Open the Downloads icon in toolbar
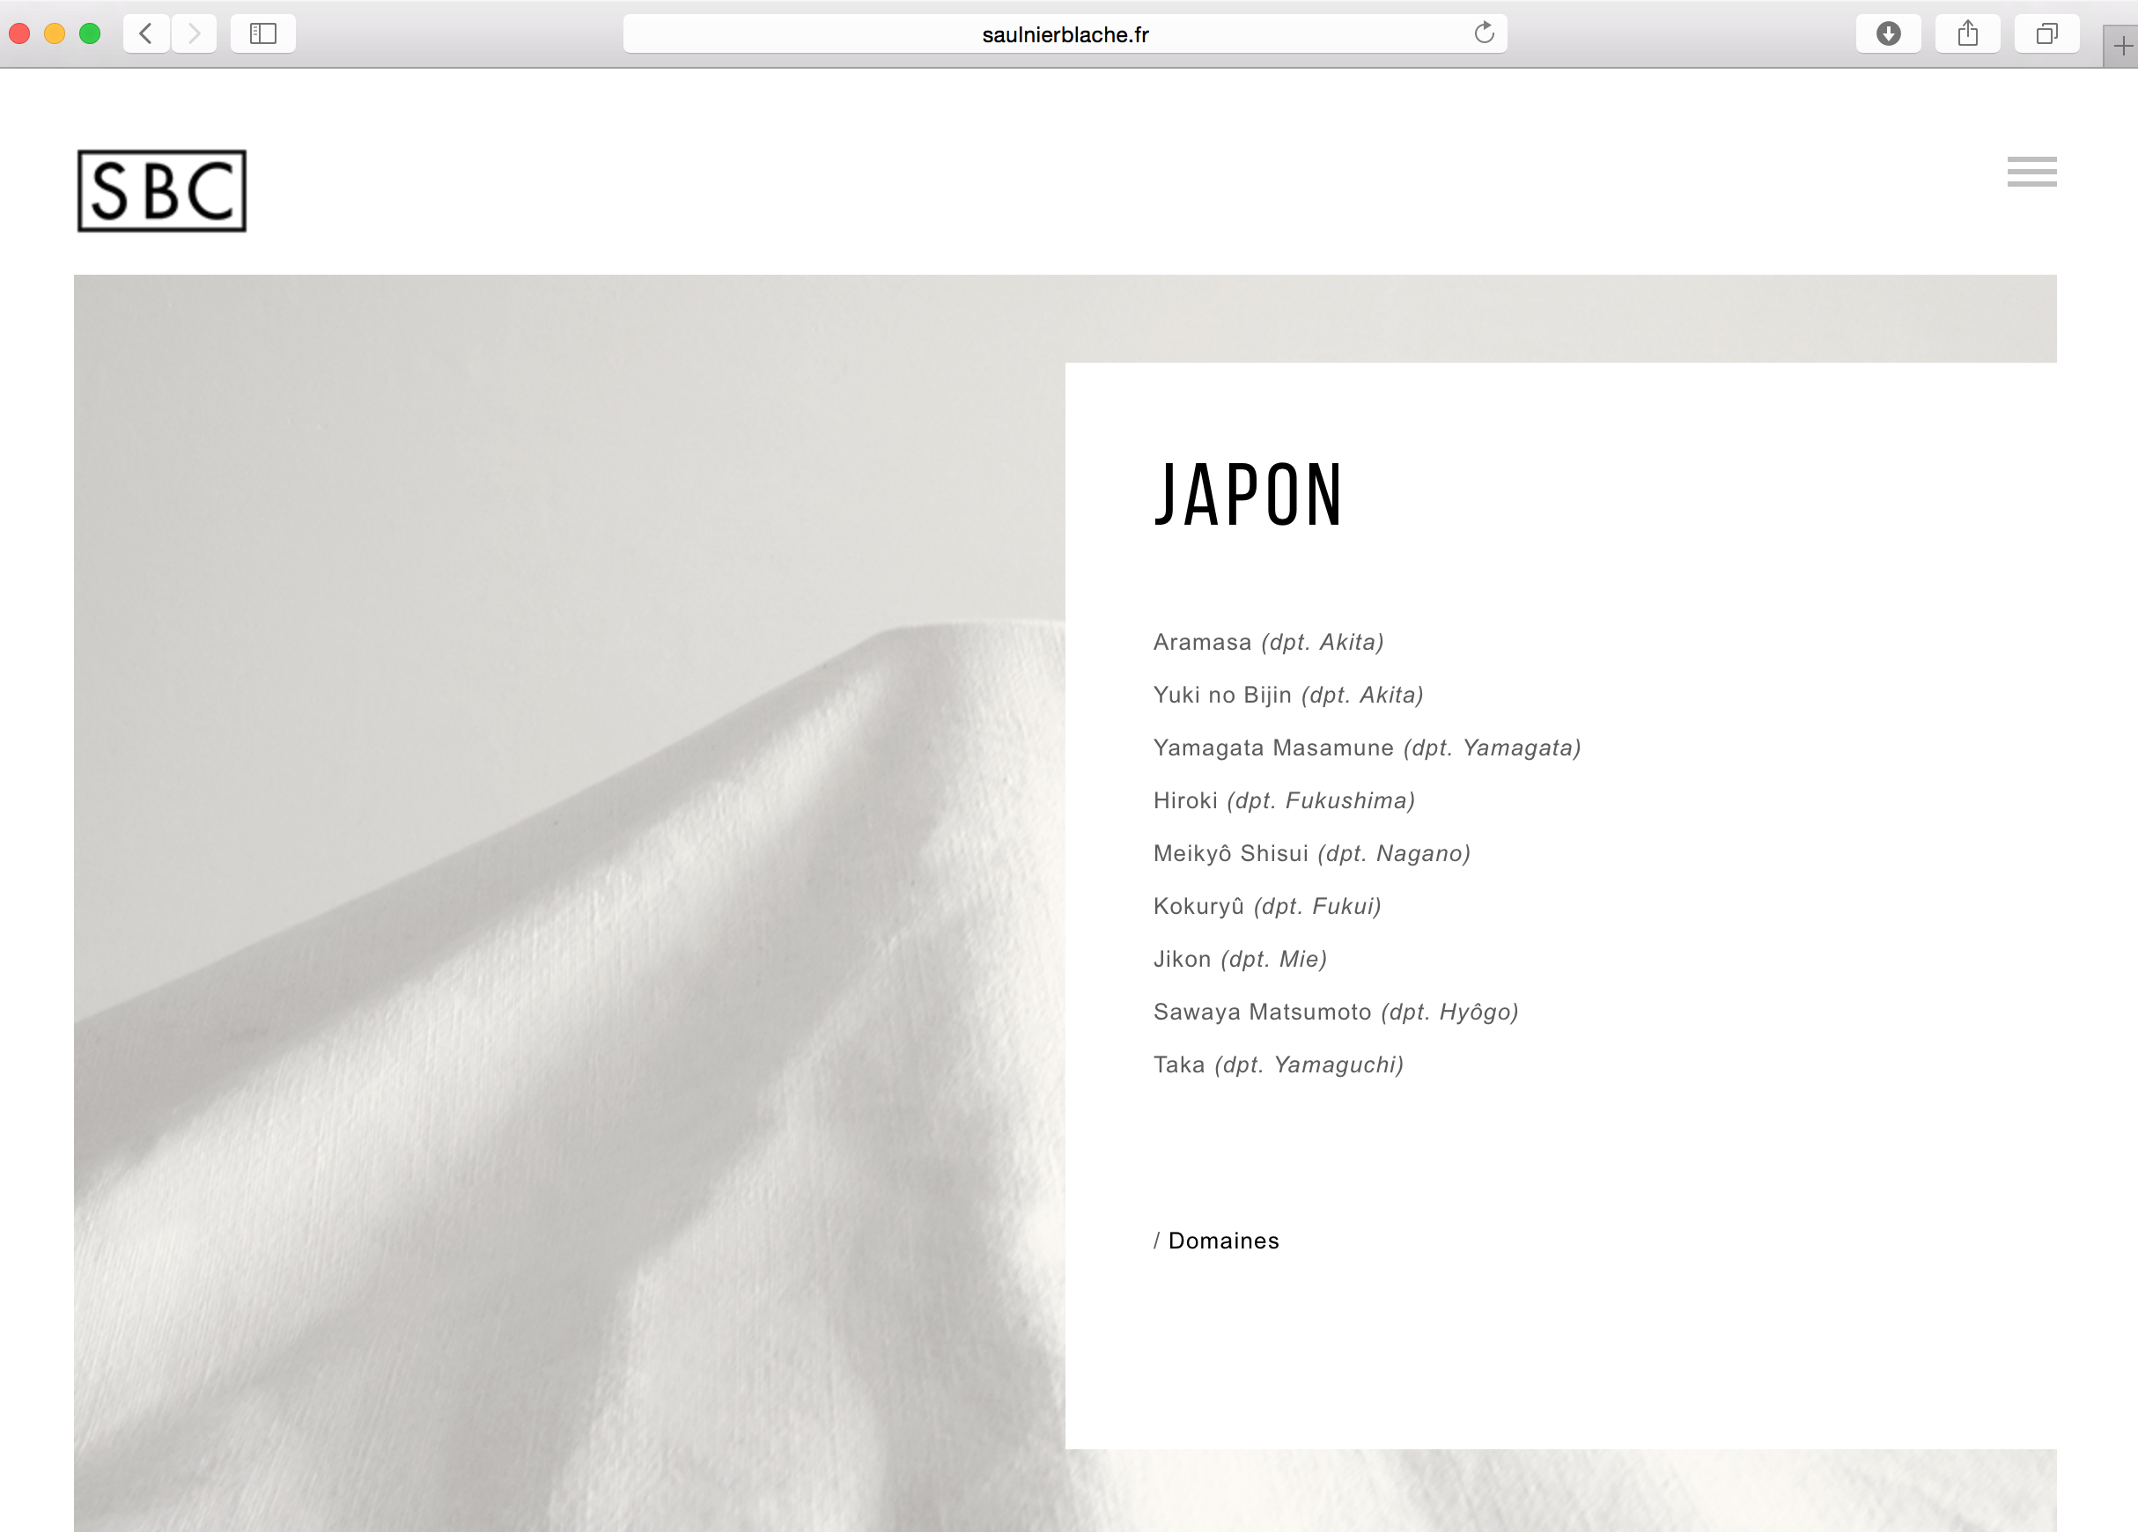Screen dimensions: 2138x1532 coord(1888,34)
